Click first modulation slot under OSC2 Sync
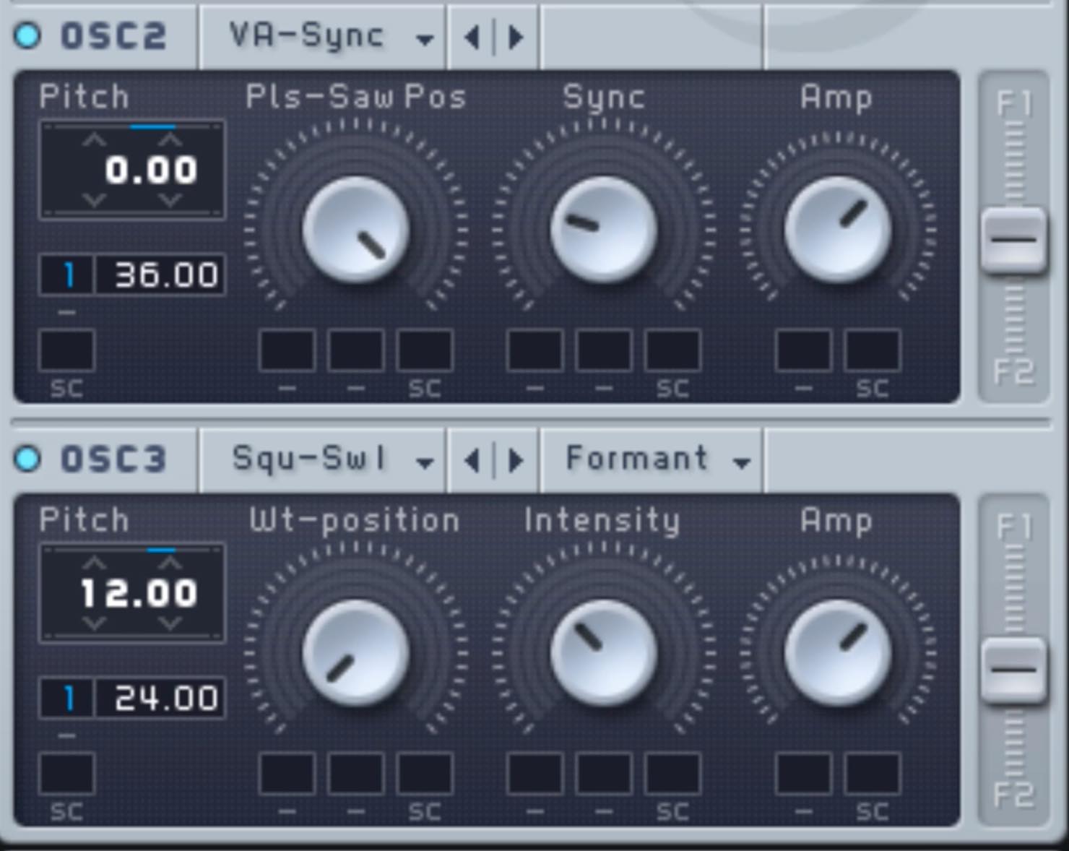Image resolution: width=1069 pixels, height=851 pixels. click(534, 350)
